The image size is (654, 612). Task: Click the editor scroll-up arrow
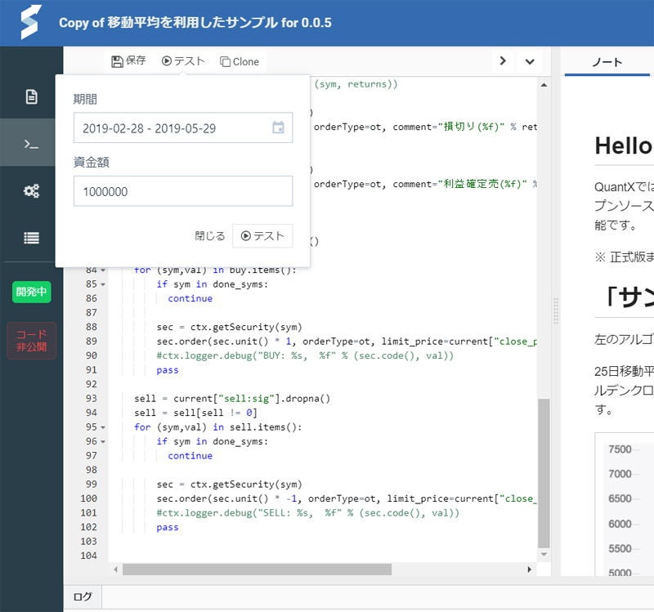pyautogui.click(x=544, y=85)
